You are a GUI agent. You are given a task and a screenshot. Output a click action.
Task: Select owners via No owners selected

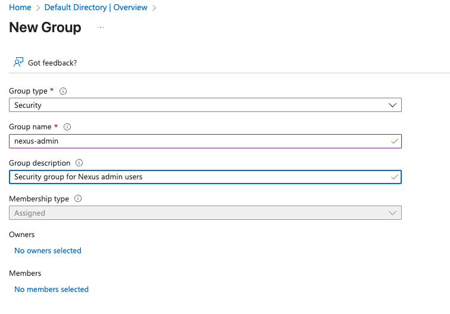coord(48,250)
